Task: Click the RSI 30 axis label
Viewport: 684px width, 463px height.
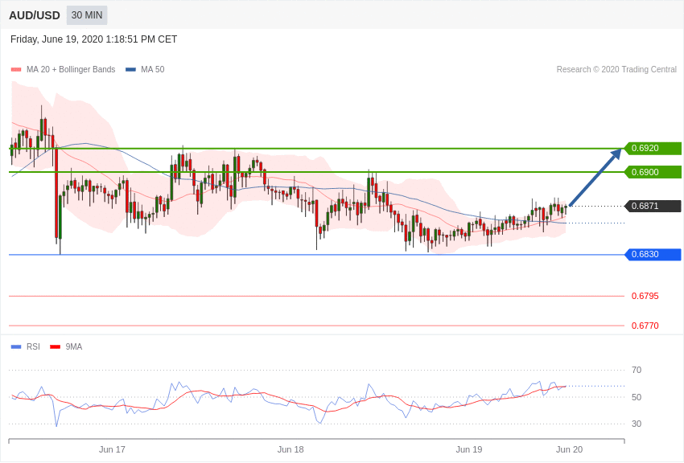Action: [637, 424]
